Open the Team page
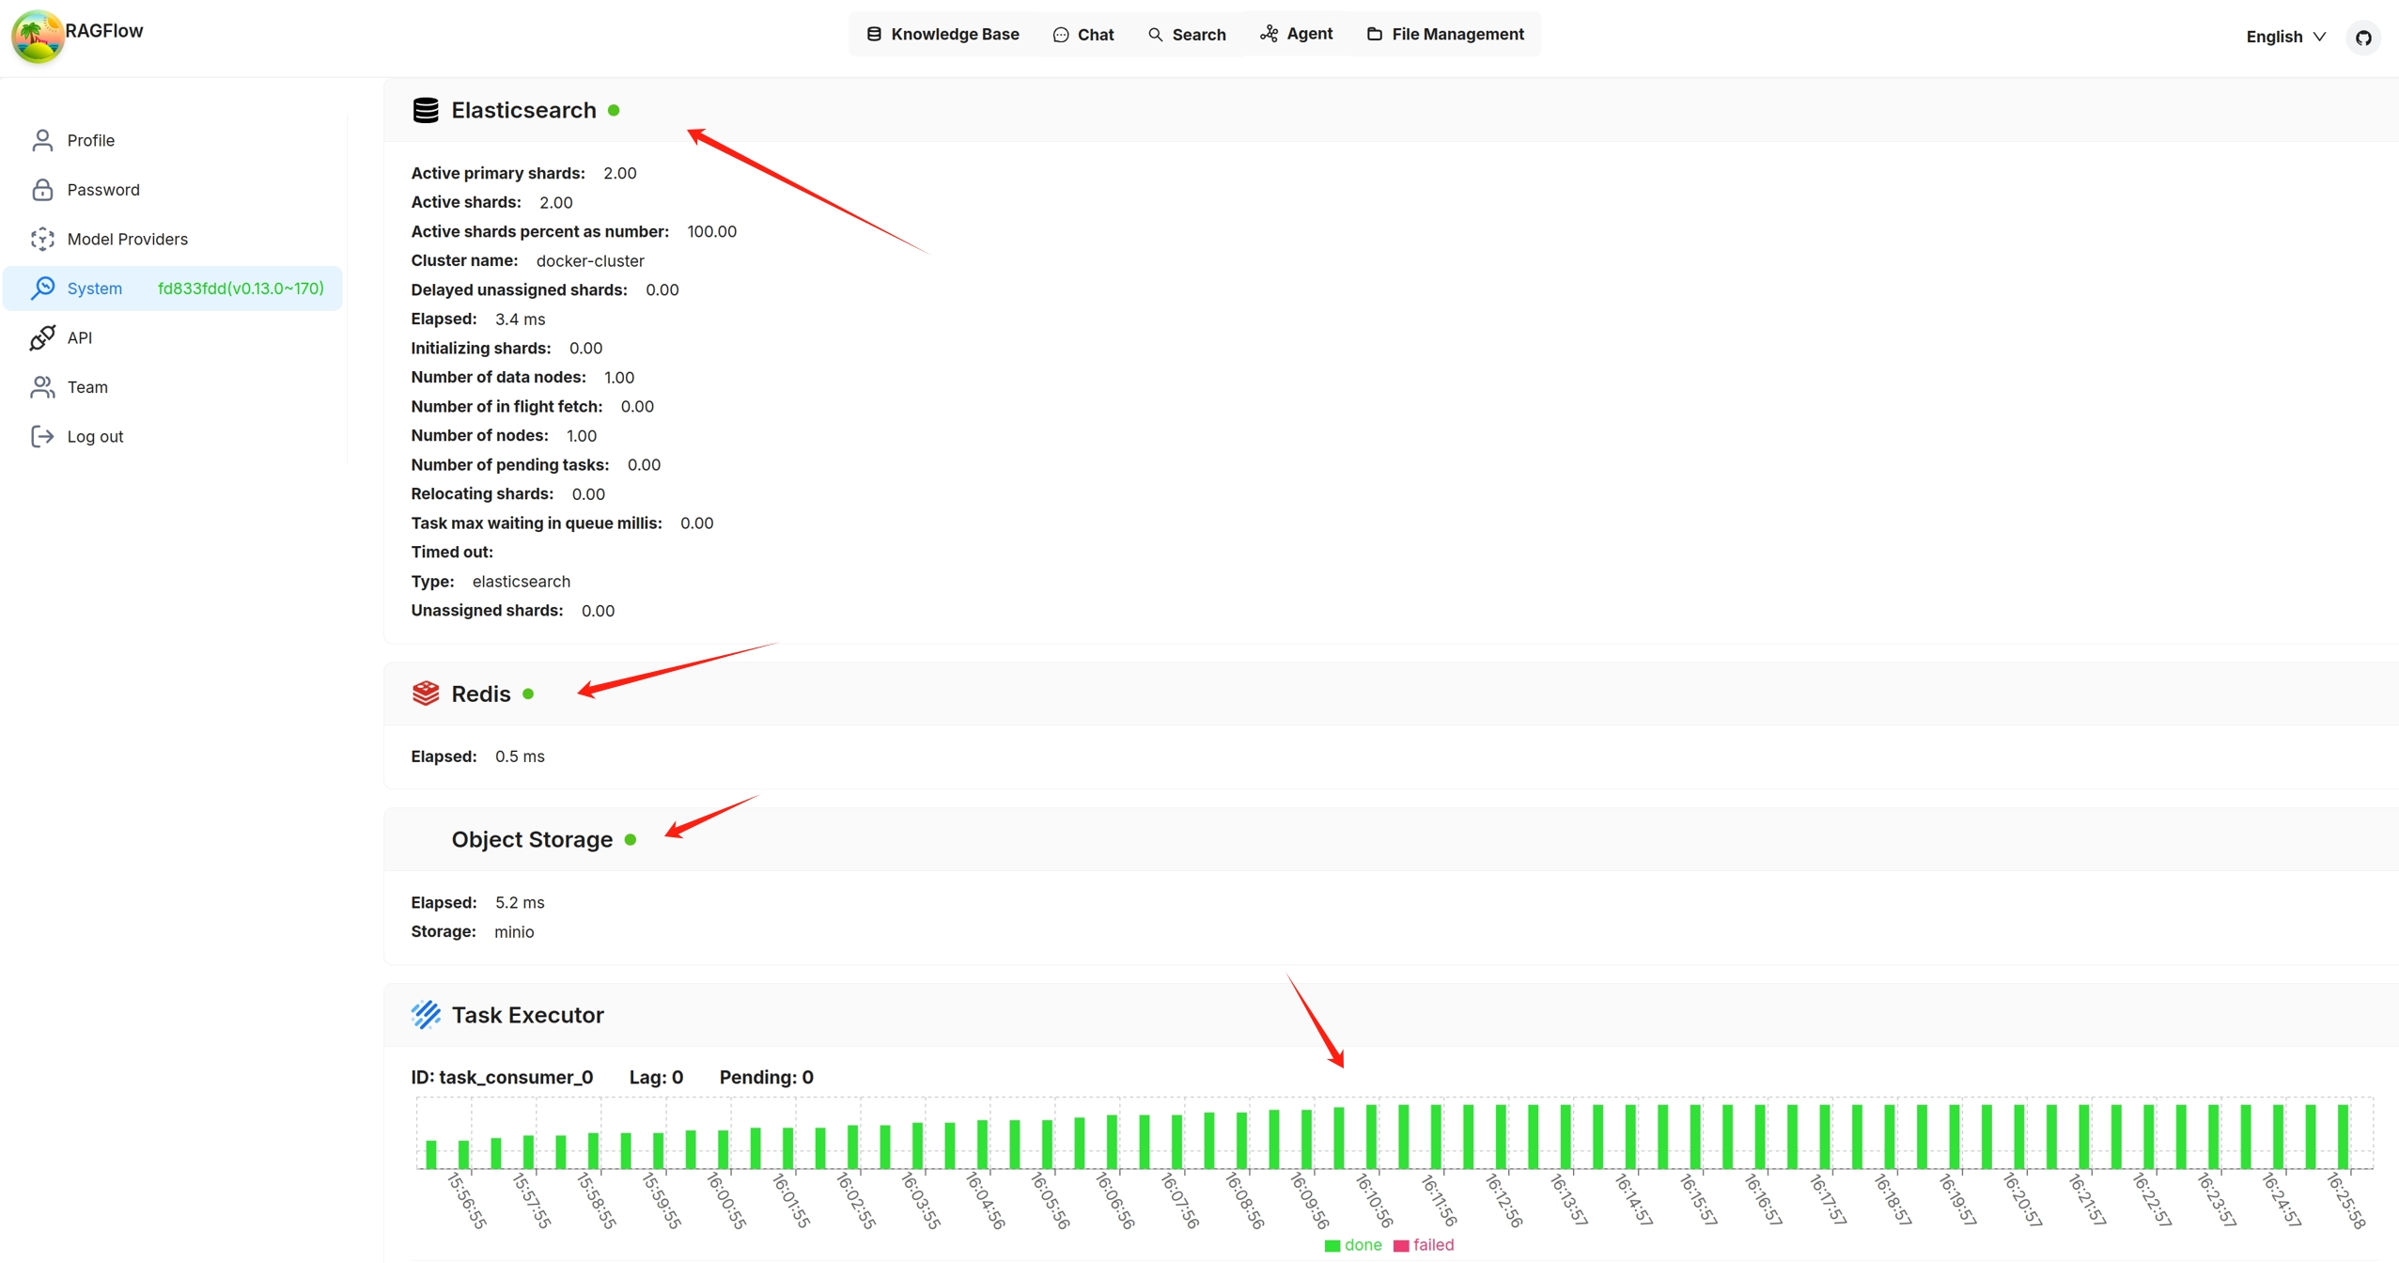Image resolution: width=2399 pixels, height=1263 pixels. pos(173,387)
